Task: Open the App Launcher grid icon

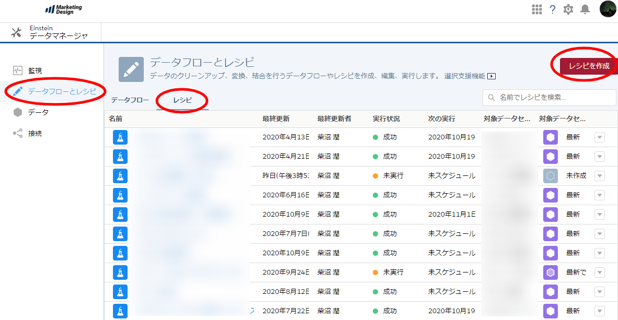Action: (536, 9)
